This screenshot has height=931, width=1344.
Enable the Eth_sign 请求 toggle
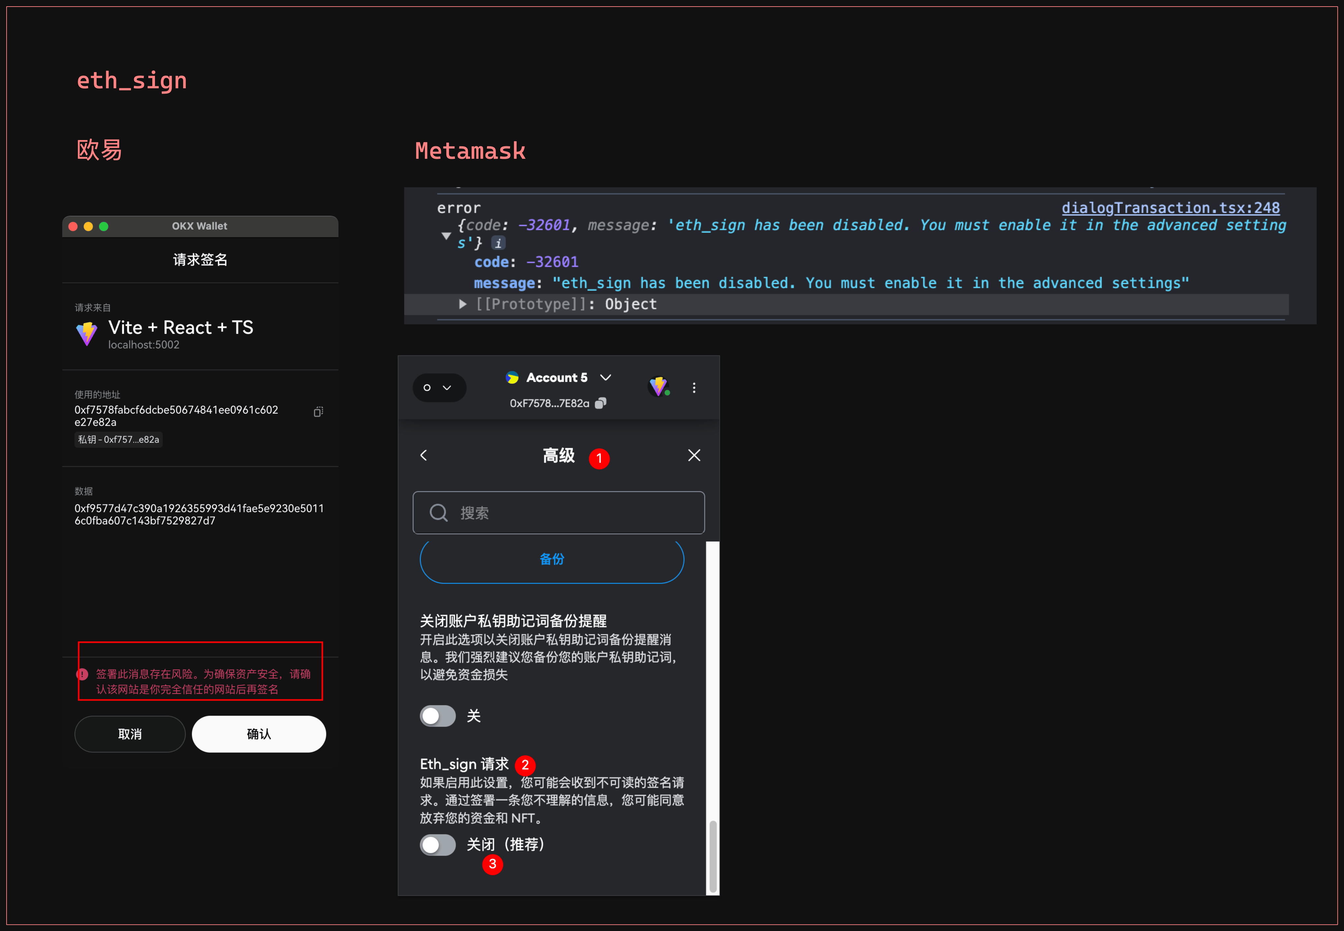click(438, 845)
